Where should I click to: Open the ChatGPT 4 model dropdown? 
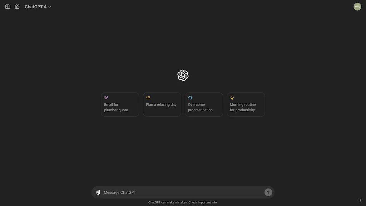[x=38, y=7]
